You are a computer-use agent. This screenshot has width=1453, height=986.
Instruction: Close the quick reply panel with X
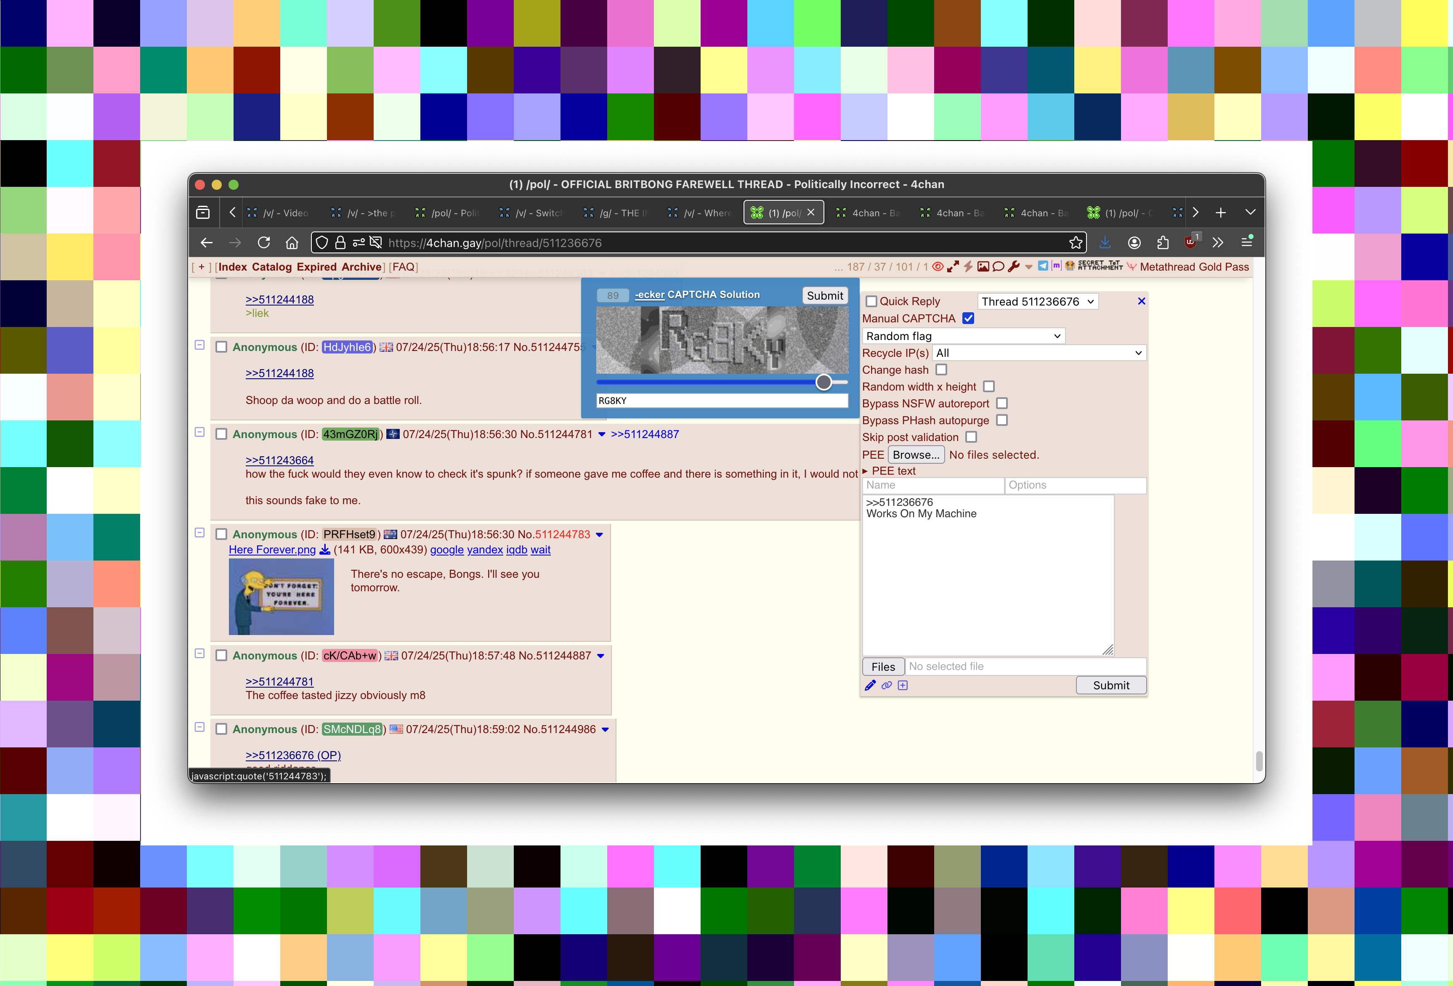coord(1142,301)
